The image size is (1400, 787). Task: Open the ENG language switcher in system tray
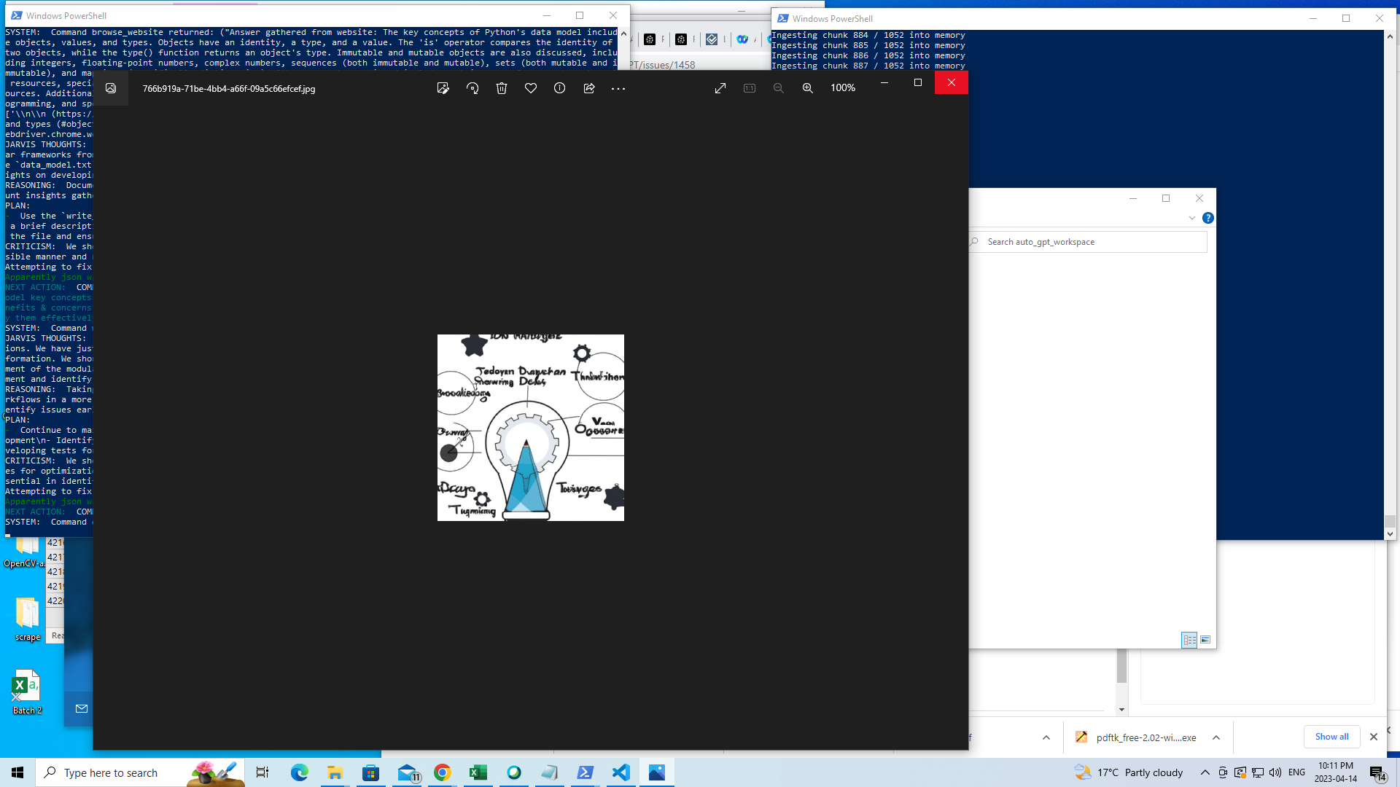[x=1296, y=772]
